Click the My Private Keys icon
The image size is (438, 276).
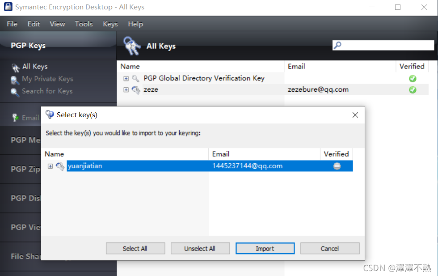15,80
